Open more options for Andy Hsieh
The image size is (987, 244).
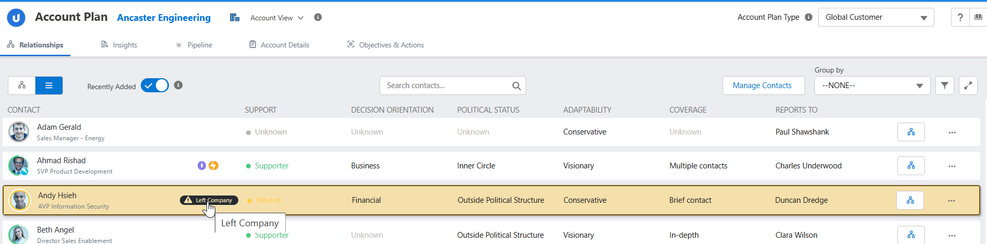point(952,201)
